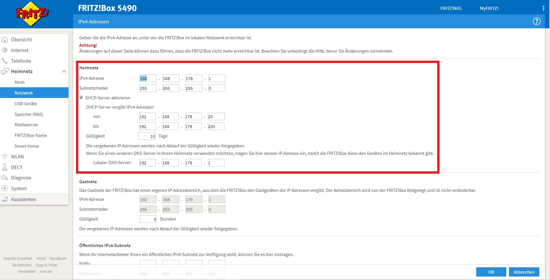Click the Assistenten wizard icon
The image size is (550, 280).
(5, 199)
